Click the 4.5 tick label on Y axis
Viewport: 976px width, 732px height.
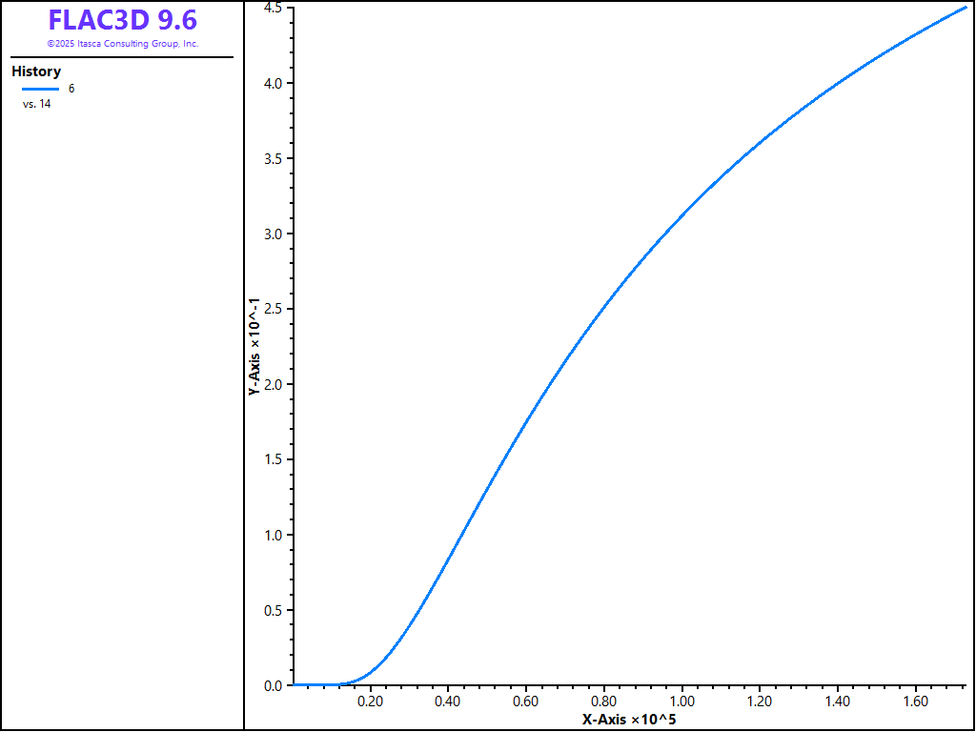(274, 8)
